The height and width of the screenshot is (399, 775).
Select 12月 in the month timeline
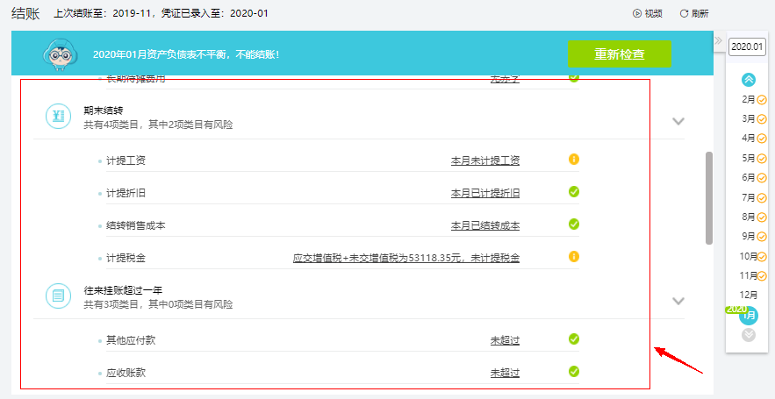coord(749,295)
